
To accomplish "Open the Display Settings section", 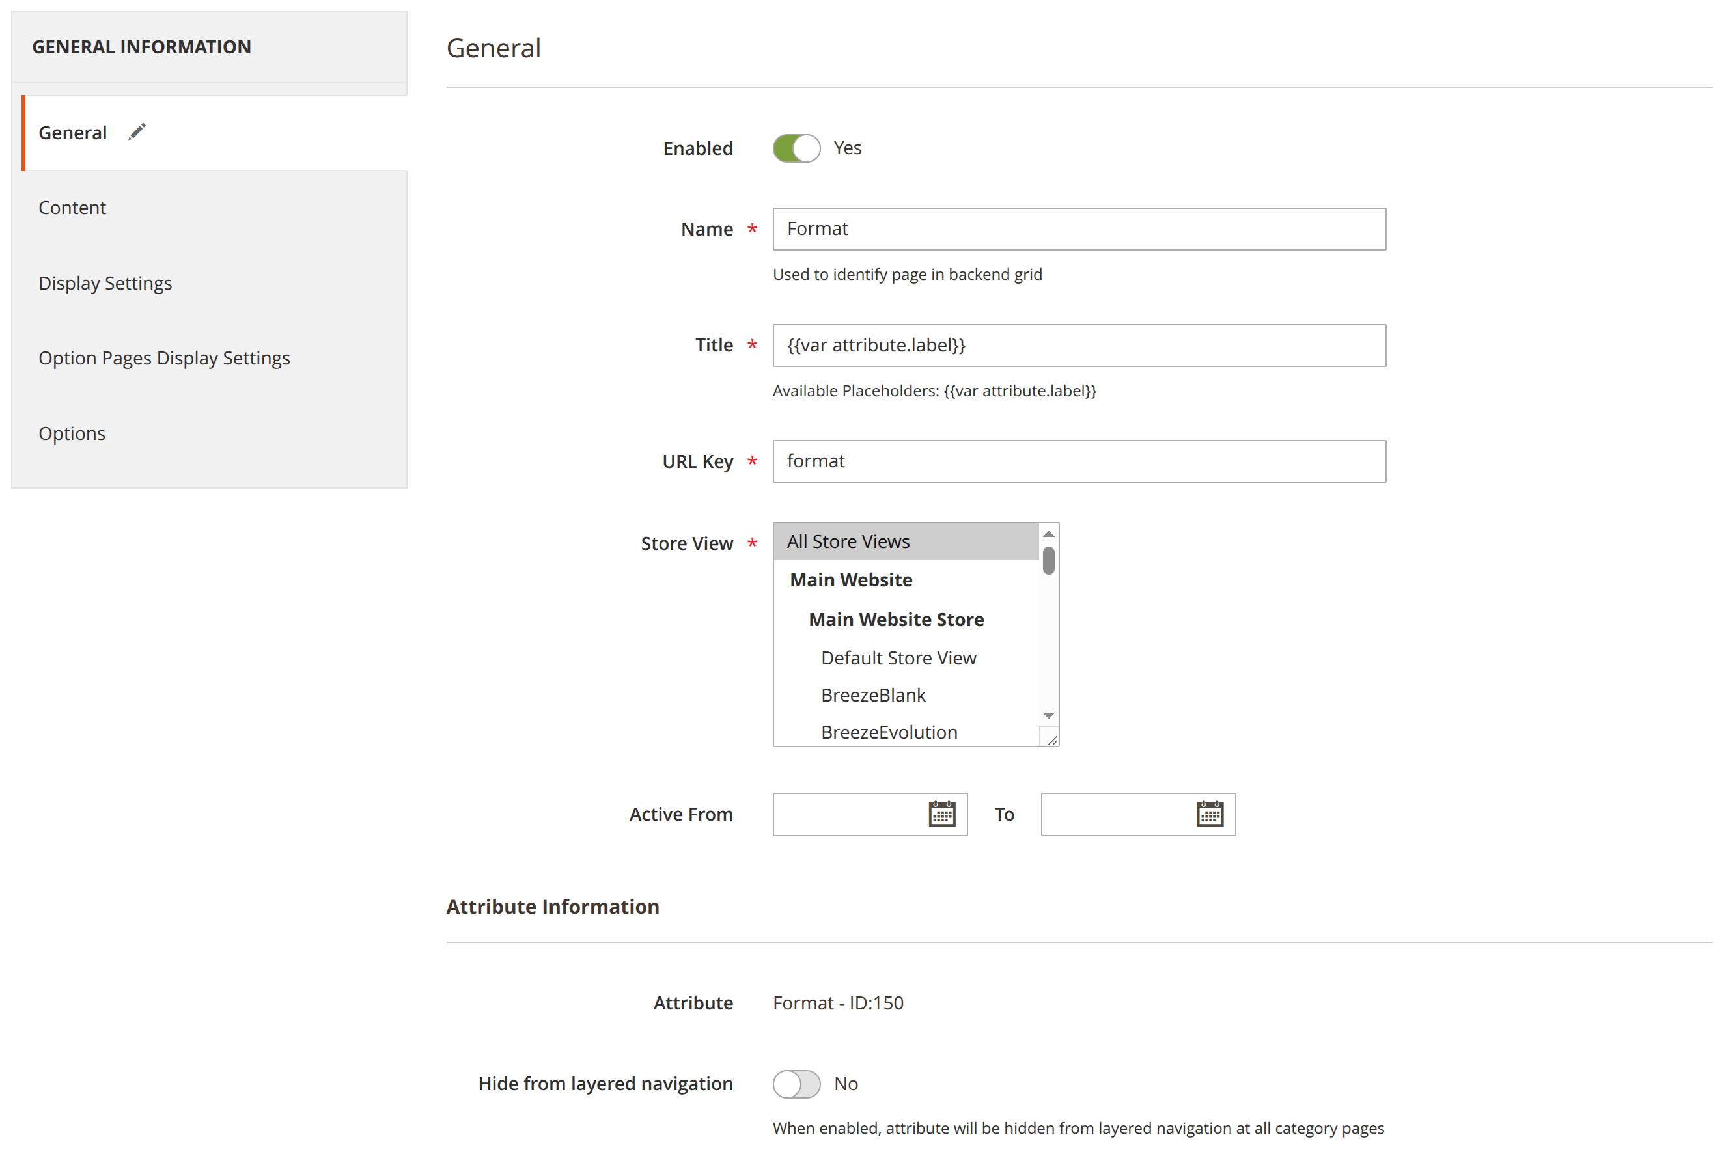I will click(x=105, y=283).
